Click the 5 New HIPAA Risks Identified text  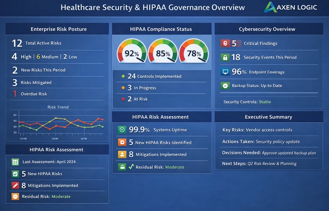tap(160, 142)
